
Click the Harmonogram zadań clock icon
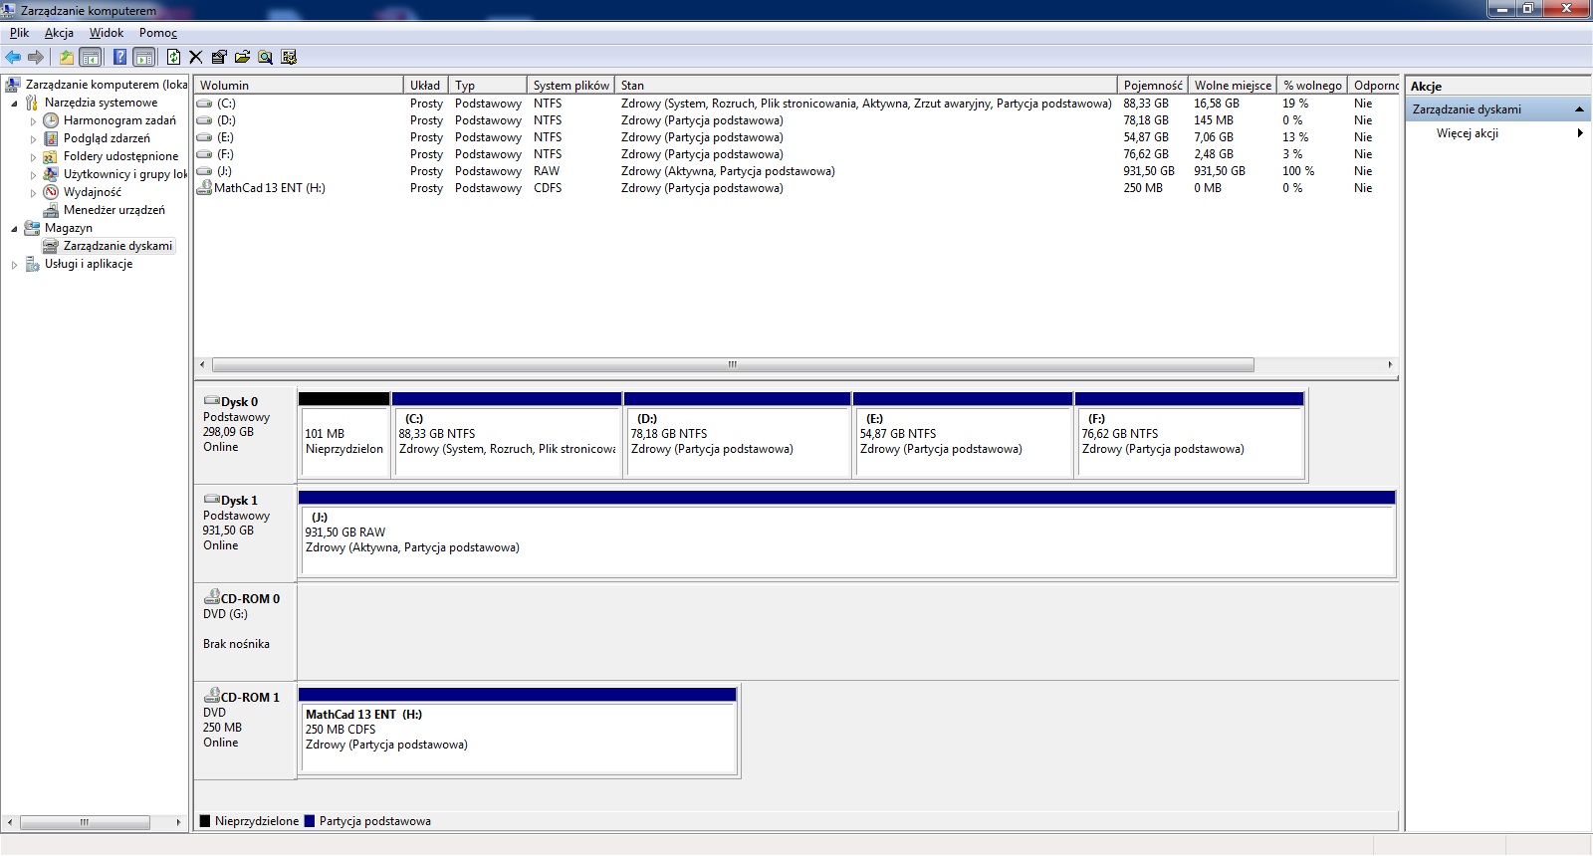[x=51, y=120]
